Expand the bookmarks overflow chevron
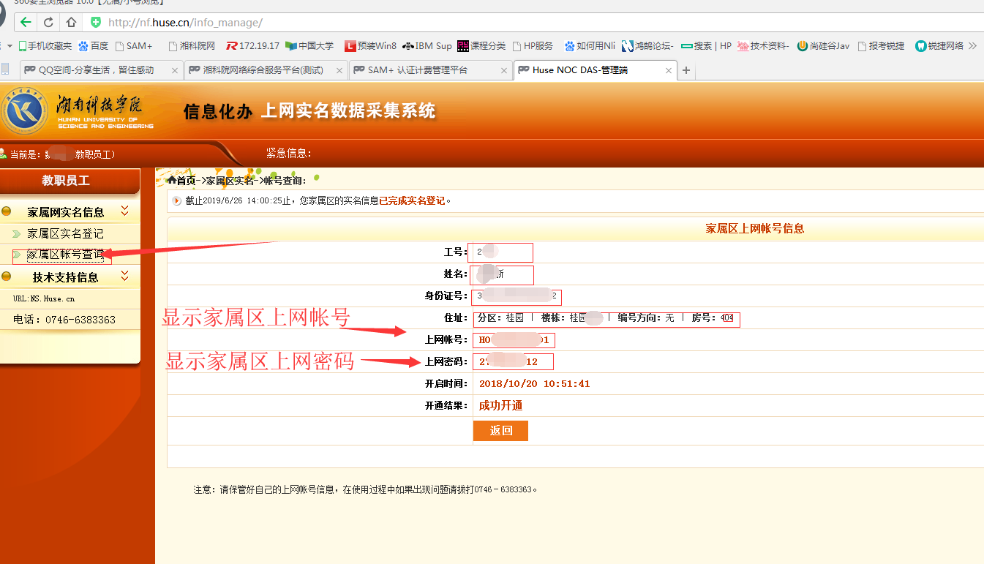This screenshot has height=564, width=984. click(972, 45)
